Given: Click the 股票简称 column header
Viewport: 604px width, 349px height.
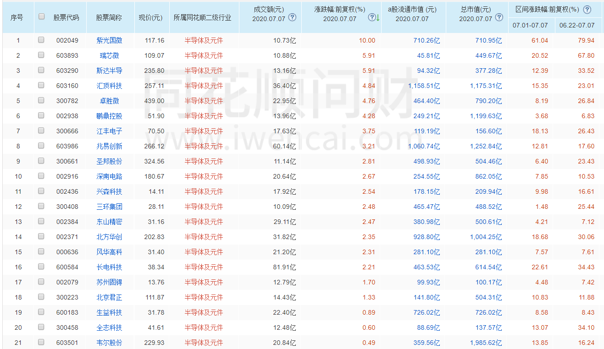Looking at the screenshot, I should (x=109, y=17).
